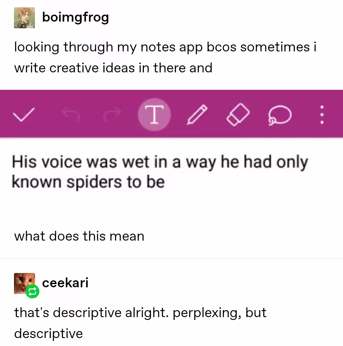Click ceekari's reply text about descriptive
This screenshot has height=346, width=343.
coord(140,323)
